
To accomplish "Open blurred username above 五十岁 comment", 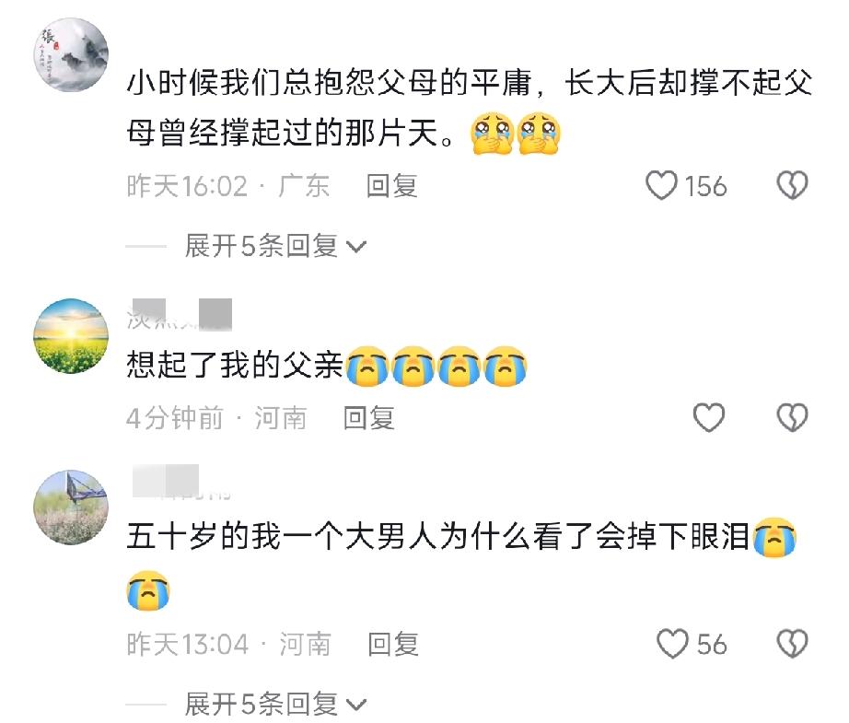I will click(180, 482).
